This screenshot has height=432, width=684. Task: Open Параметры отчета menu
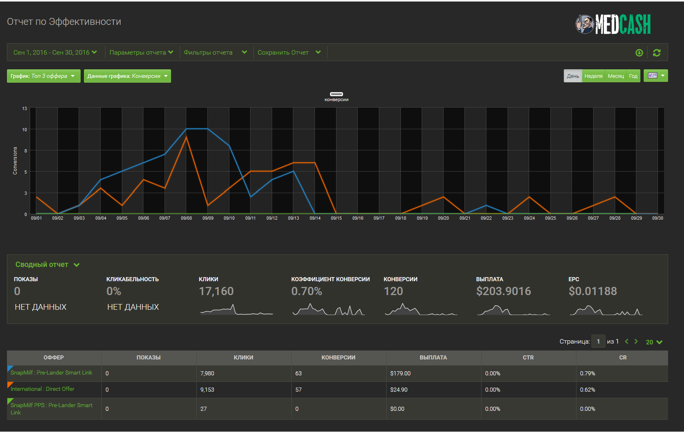click(x=141, y=53)
